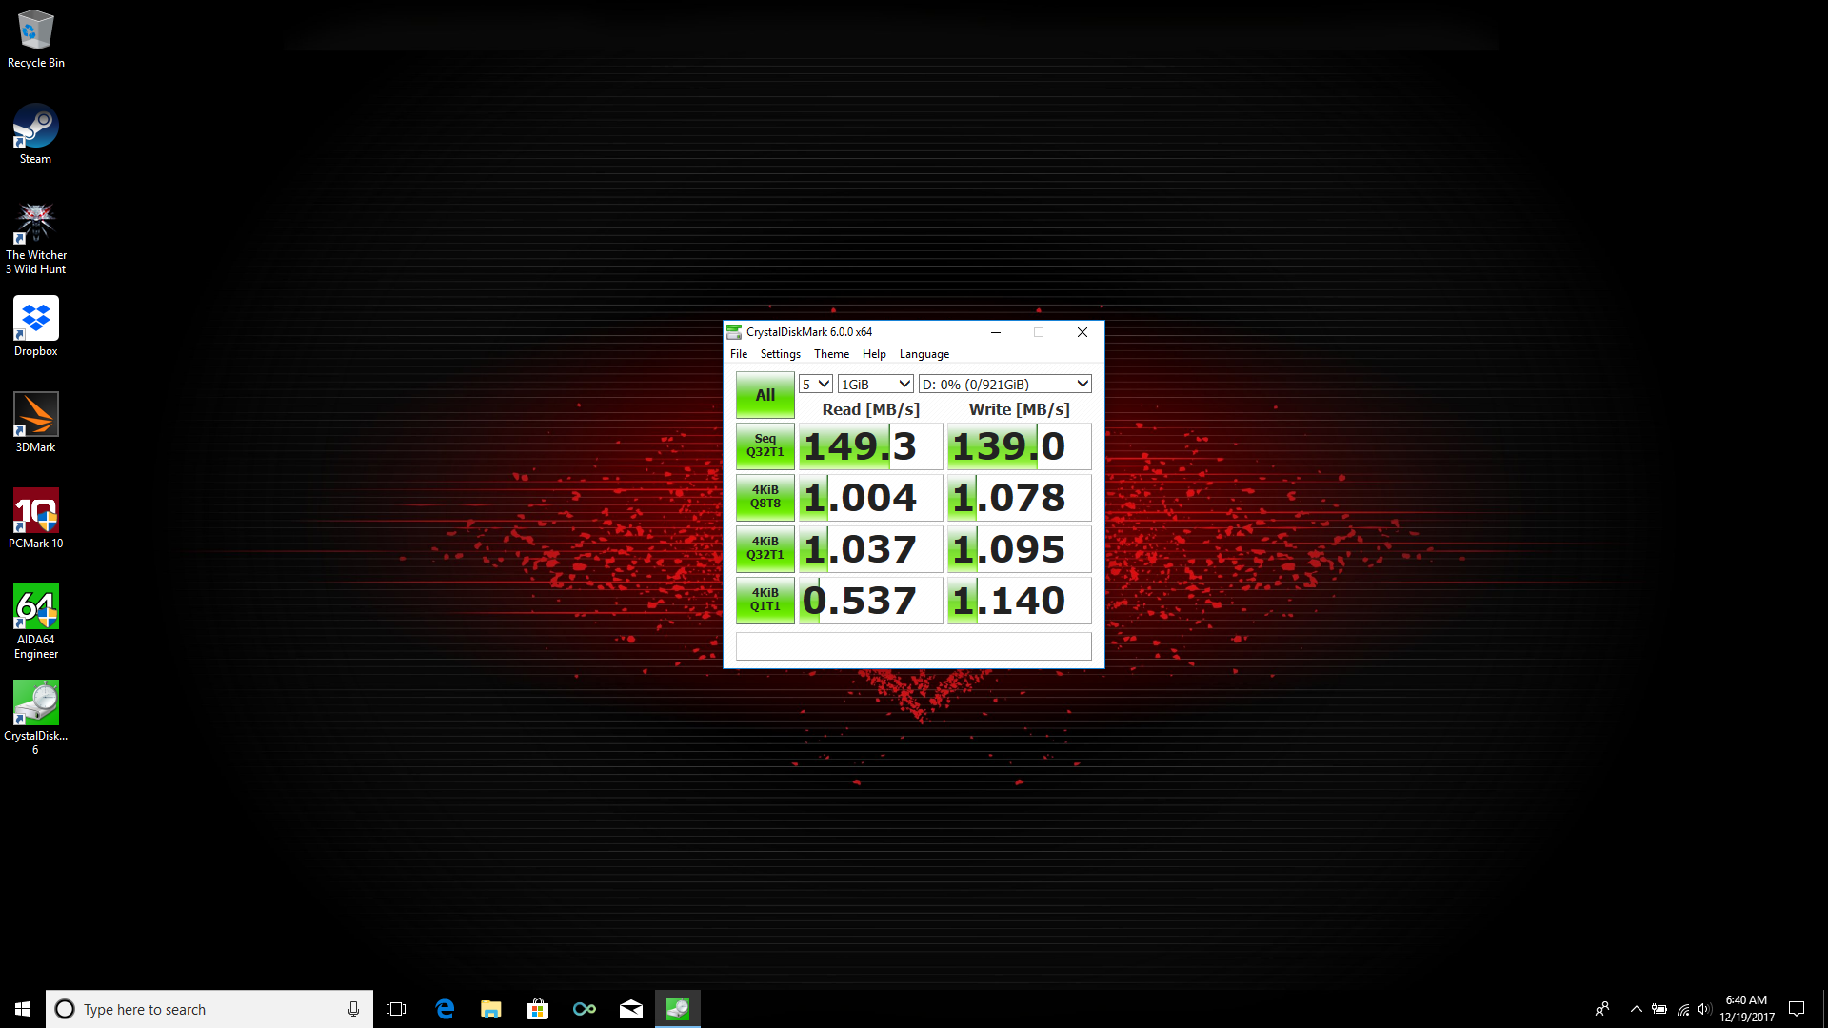Select the PCMark 10 desktop icon
The image size is (1828, 1028).
click(x=36, y=512)
